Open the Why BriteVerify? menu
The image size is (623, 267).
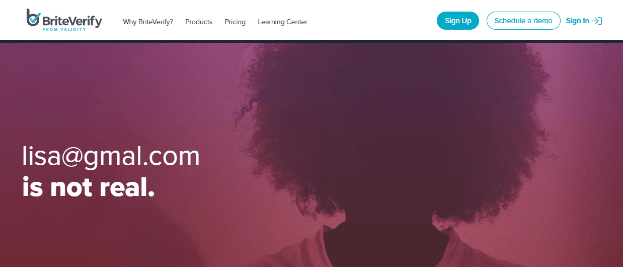(148, 22)
